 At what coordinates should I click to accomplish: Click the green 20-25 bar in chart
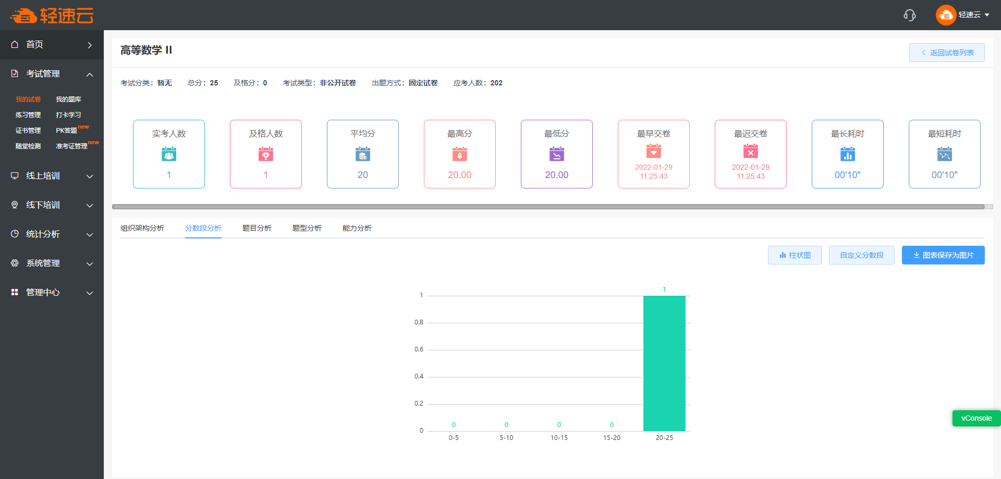(x=664, y=363)
